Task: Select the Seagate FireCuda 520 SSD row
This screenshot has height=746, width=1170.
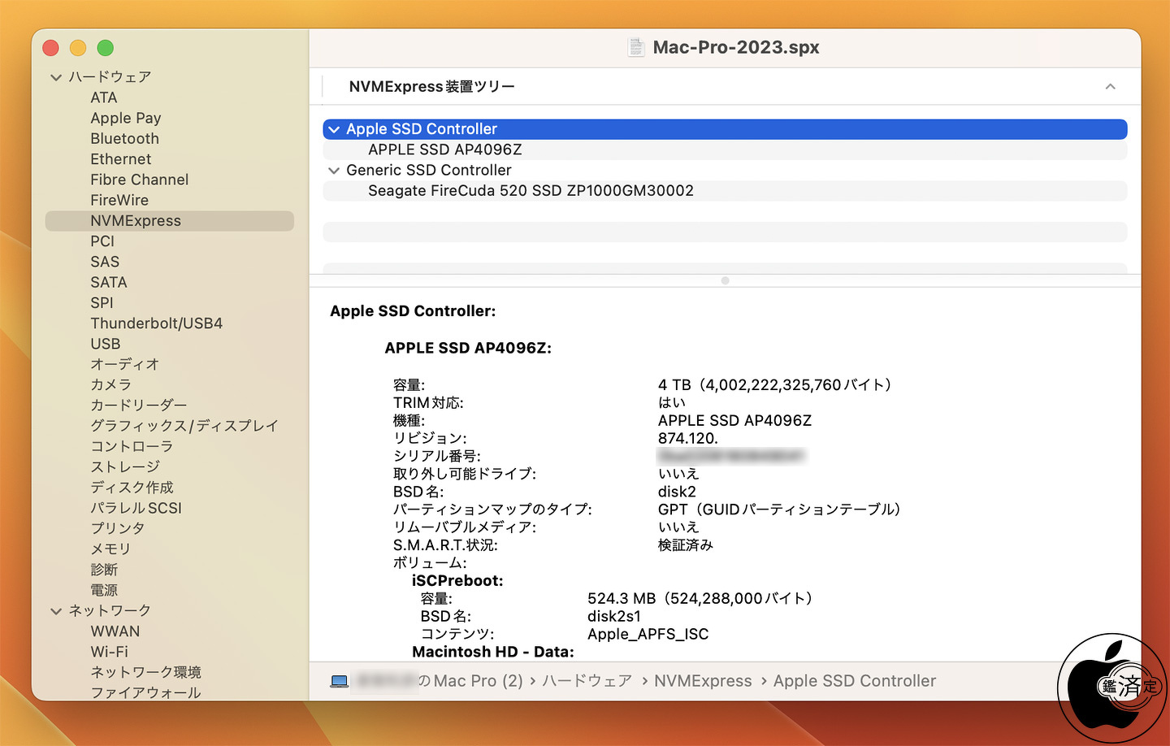Action: point(531,191)
